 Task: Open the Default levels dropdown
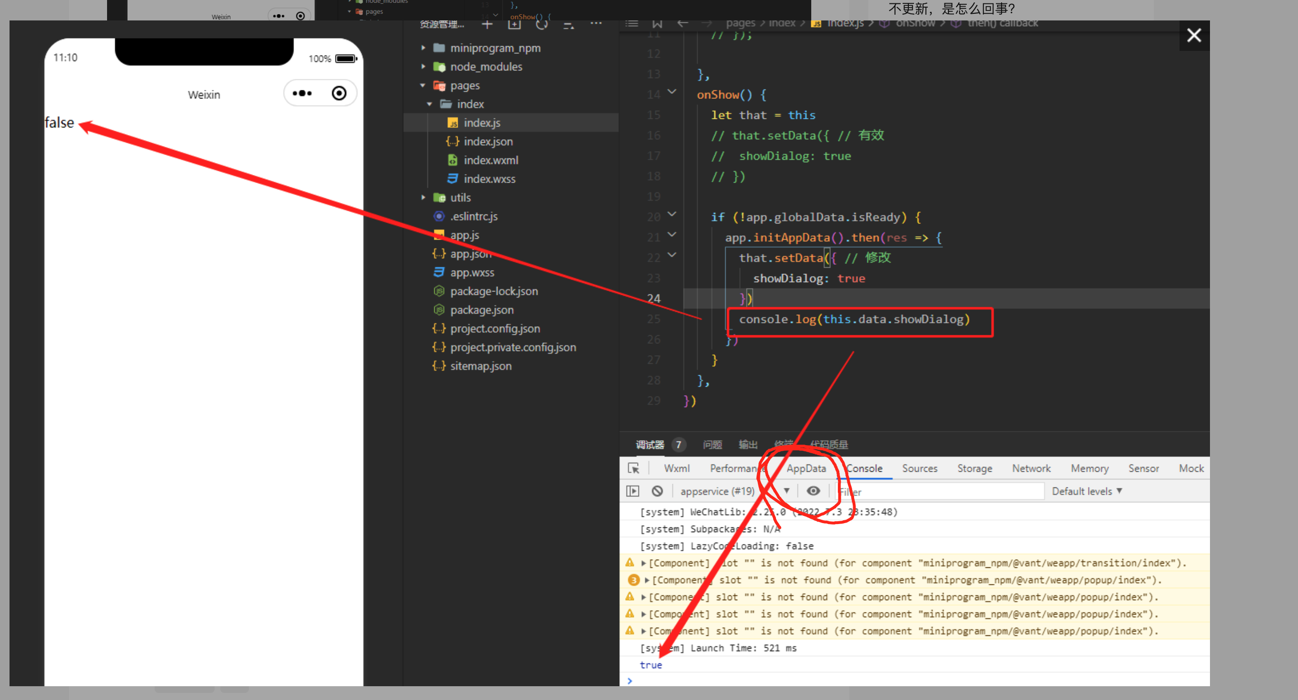click(1086, 491)
